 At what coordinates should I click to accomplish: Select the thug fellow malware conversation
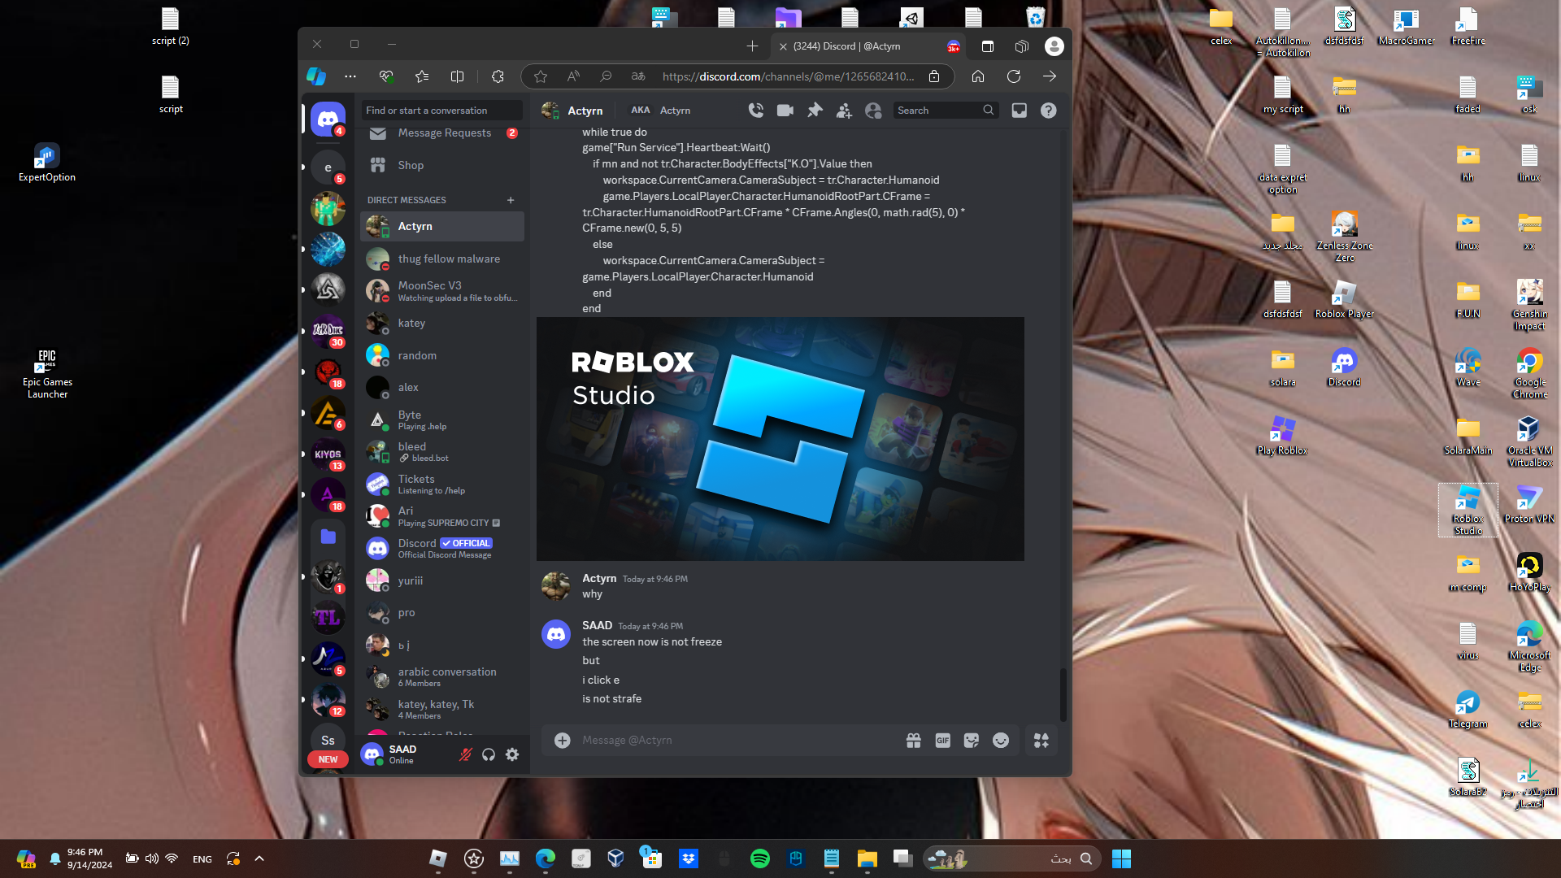coord(442,259)
